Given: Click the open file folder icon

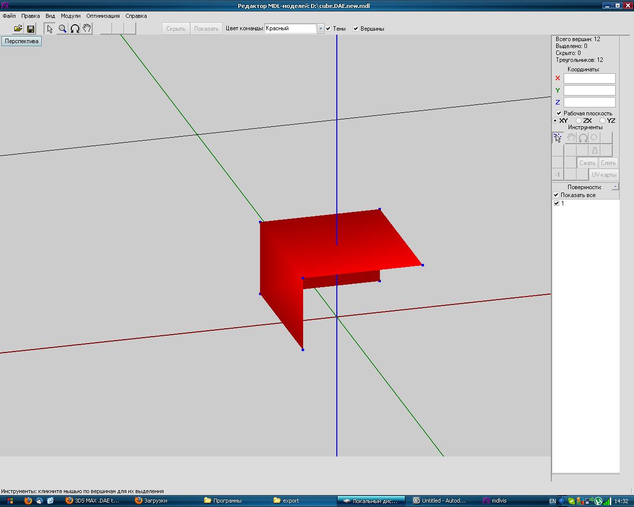Looking at the screenshot, I should pos(18,29).
